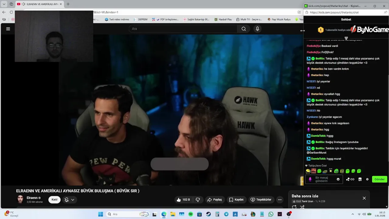Click Zynkaro username in chat
389x219 pixels.
312,117
